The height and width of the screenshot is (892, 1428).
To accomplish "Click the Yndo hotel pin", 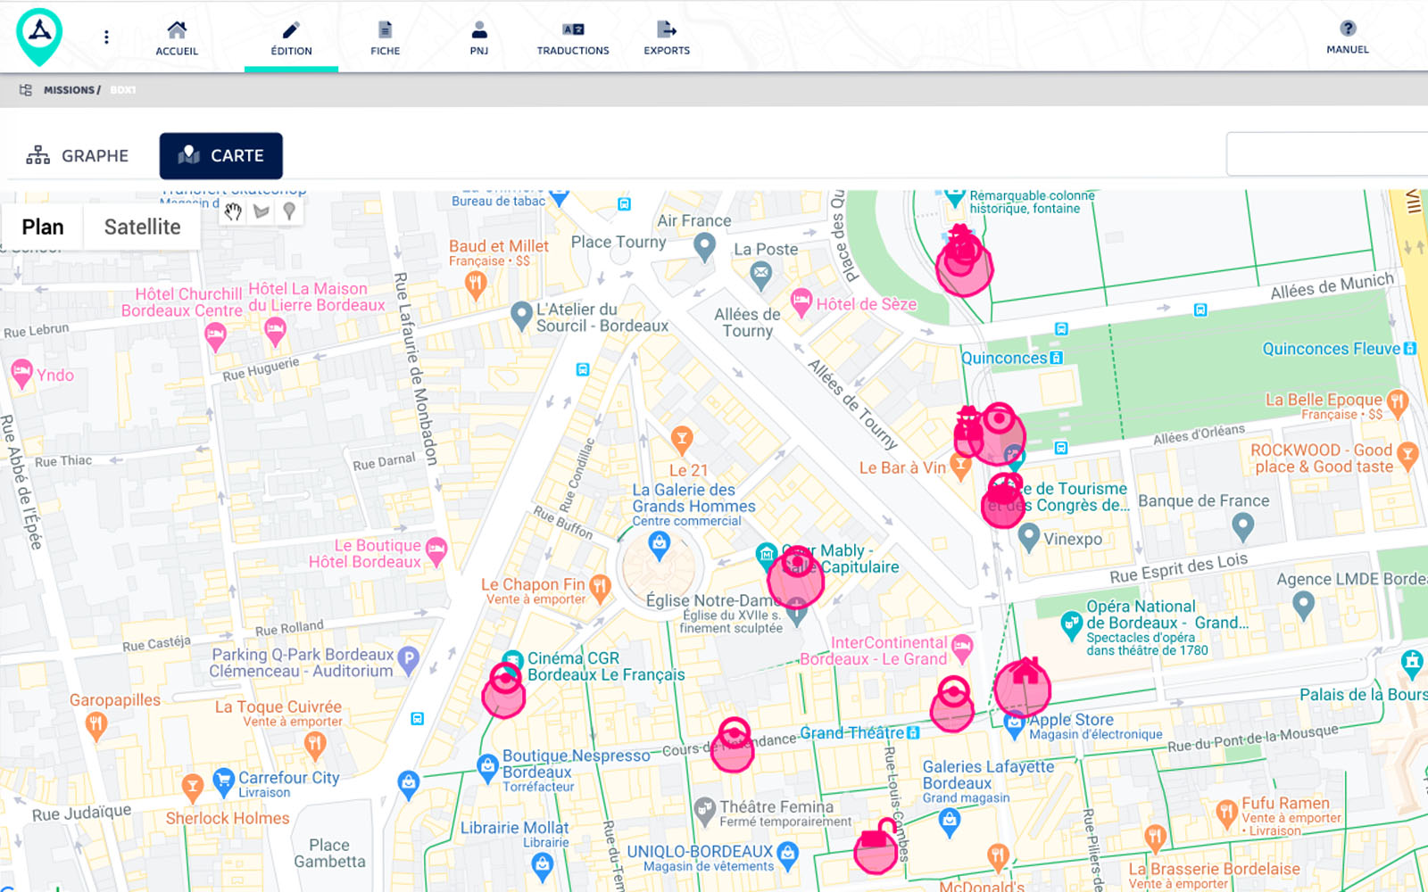I will pyautogui.click(x=21, y=373).
